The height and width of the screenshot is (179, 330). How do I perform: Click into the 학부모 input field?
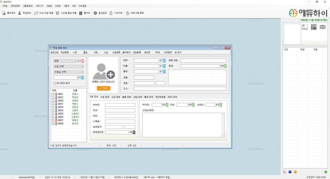(x=120, y=105)
